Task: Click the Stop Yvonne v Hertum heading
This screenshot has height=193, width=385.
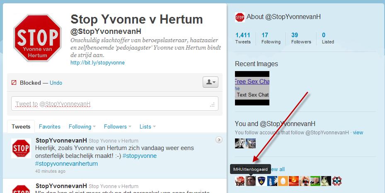Action: tap(136, 19)
